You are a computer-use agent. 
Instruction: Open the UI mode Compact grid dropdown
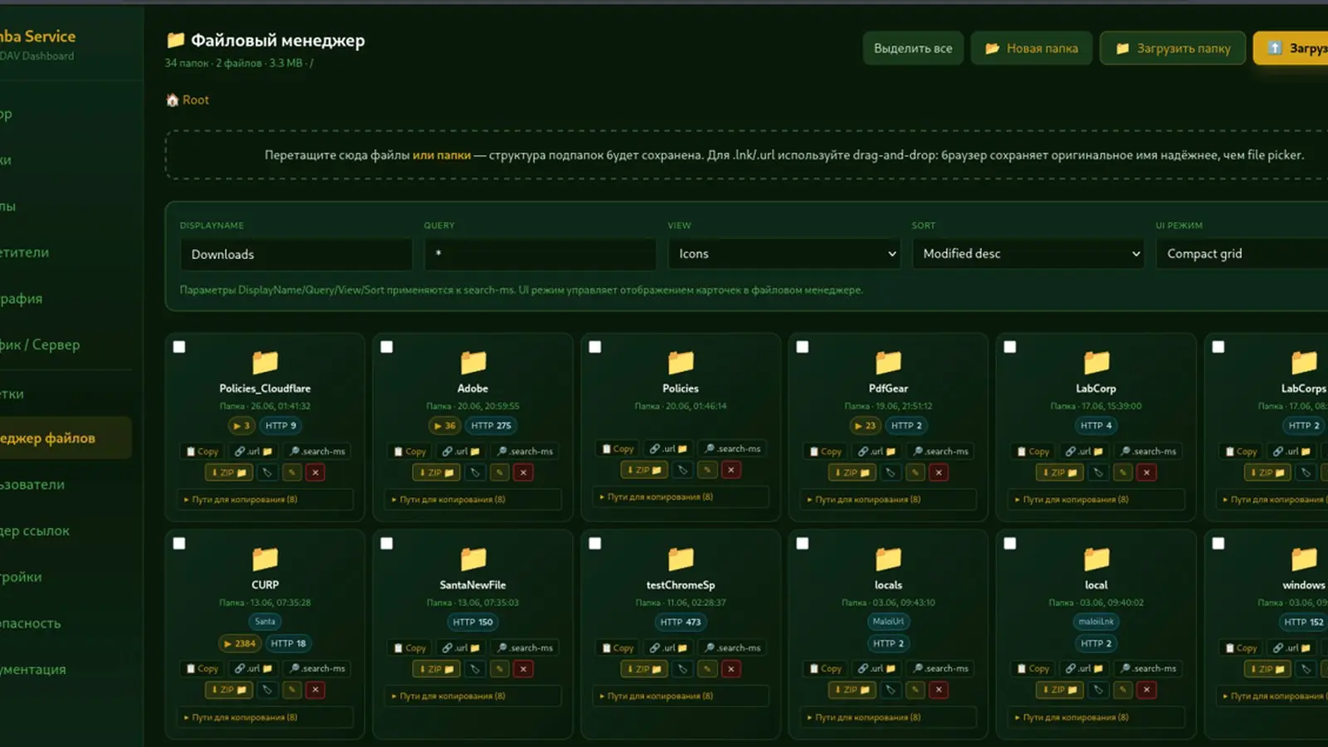1242,254
